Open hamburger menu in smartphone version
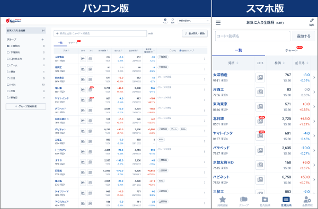Viewport: 318px width, 209px height. [218, 22]
